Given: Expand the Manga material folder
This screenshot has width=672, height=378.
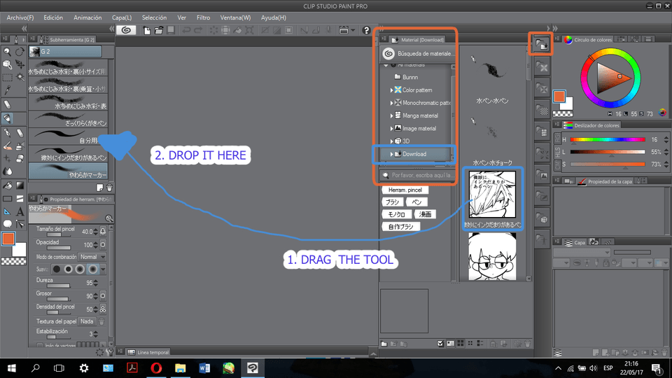Looking at the screenshot, I should pyautogui.click(x=391, y=115).
